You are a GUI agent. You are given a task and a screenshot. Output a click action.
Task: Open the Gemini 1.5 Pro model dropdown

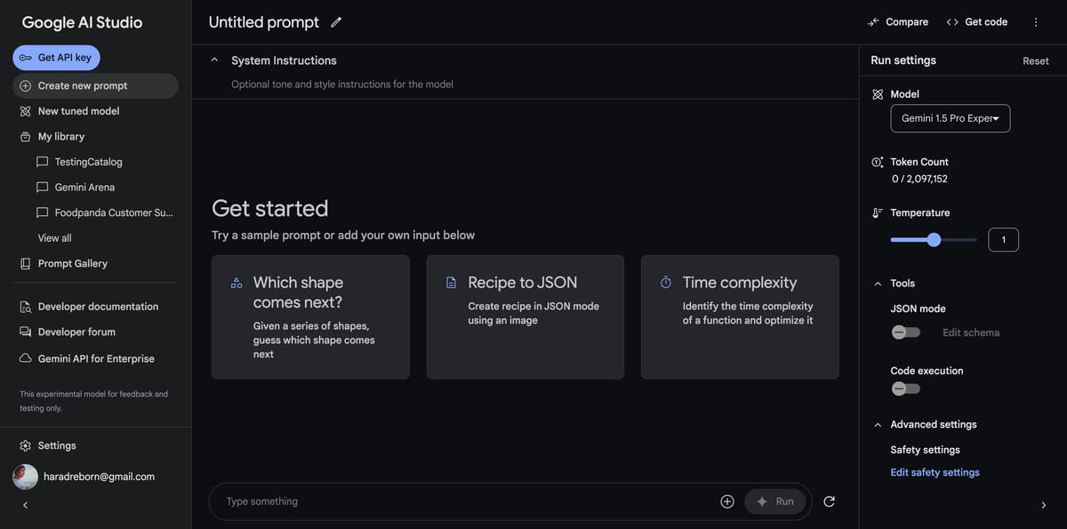point(950,118)
